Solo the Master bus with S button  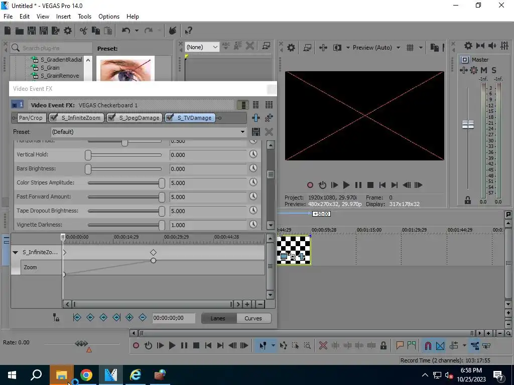click(494, 70)
